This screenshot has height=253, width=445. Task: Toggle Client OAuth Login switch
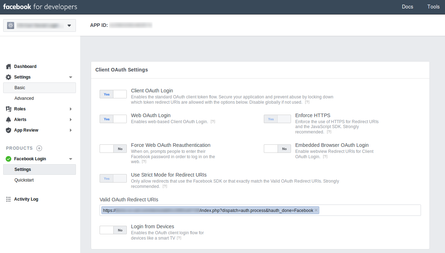pyautogui.click(x=113, y=94)
